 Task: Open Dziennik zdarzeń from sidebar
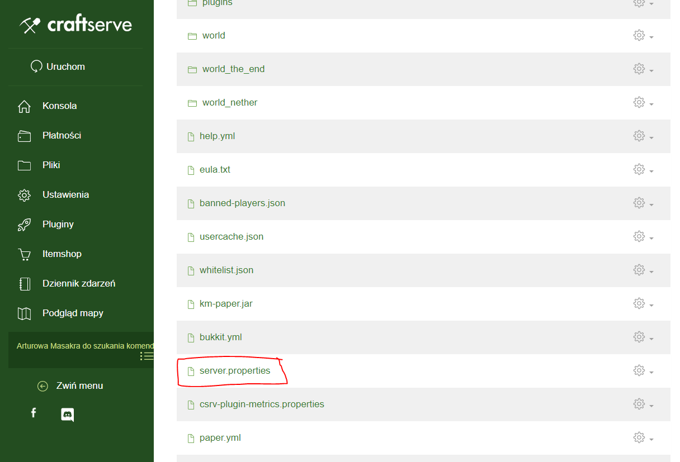pyautogui.click(x=78, y=284)
